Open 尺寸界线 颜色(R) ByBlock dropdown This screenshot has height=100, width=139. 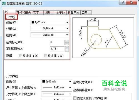pos(56,82)
